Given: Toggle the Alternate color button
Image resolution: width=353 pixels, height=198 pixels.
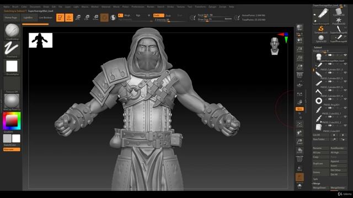Looking at the screenshot, I should tap(12, 149).
